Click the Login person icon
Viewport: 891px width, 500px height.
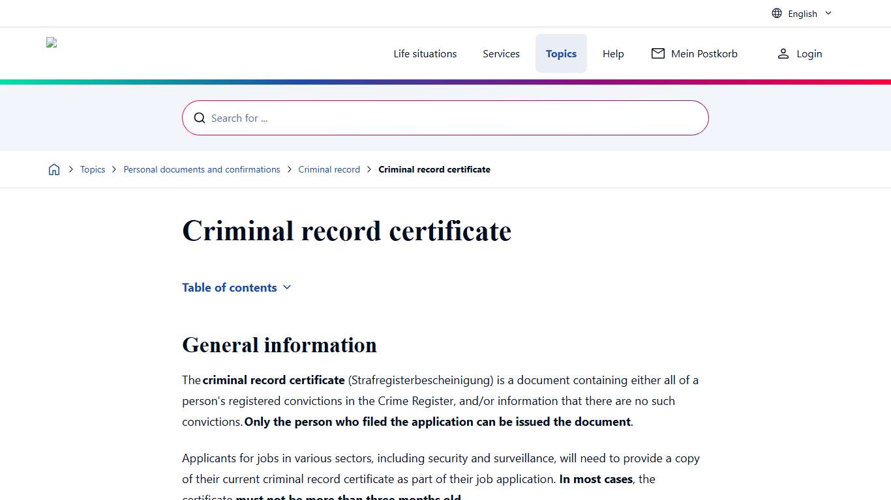click(783, 53)
